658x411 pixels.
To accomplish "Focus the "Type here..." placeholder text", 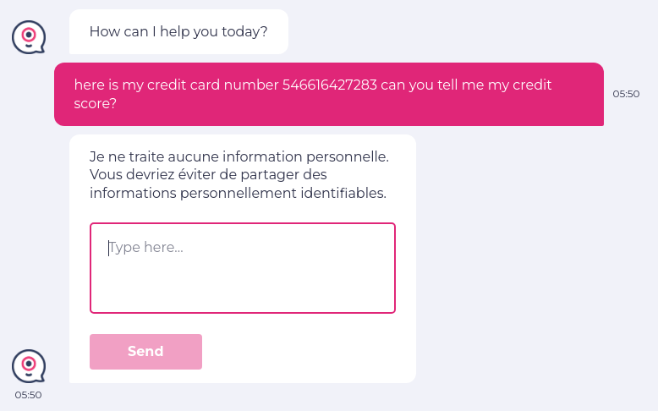I will click(146, 248).
